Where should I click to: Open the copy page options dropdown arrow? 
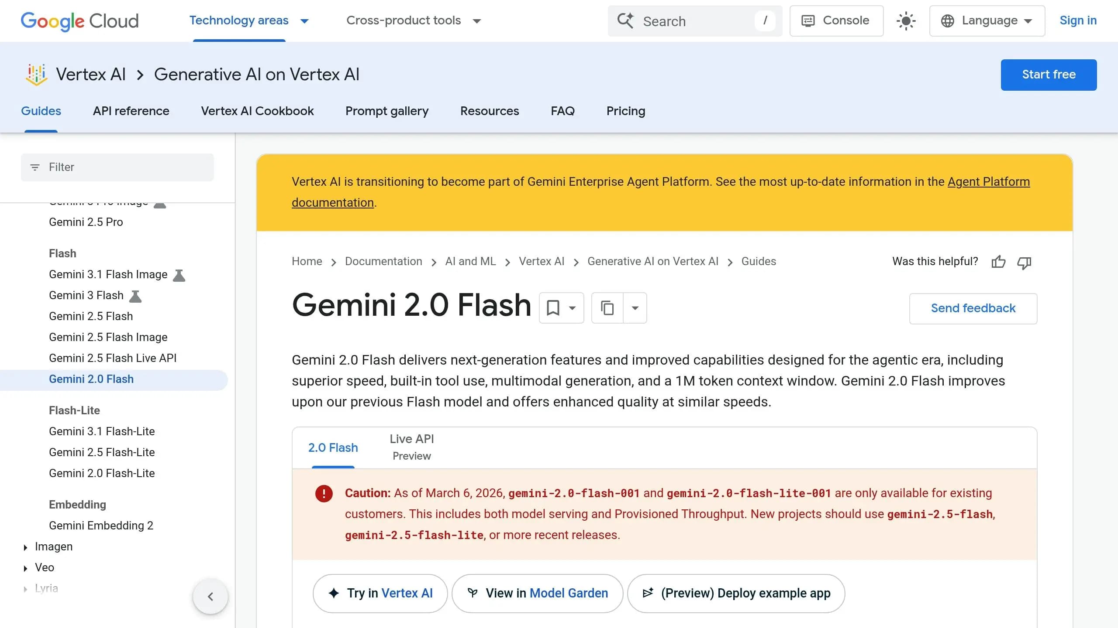635,308
